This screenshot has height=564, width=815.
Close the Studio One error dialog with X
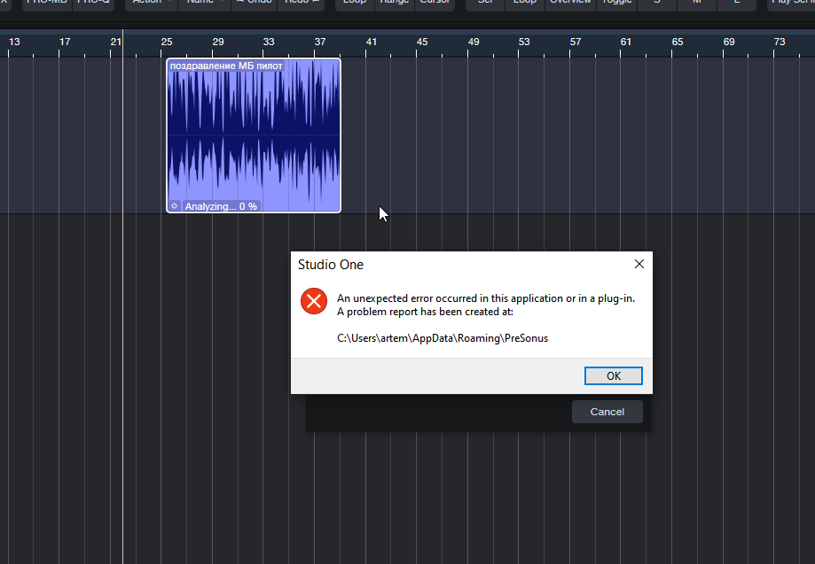pyautogui.click(x=639, y=264)
